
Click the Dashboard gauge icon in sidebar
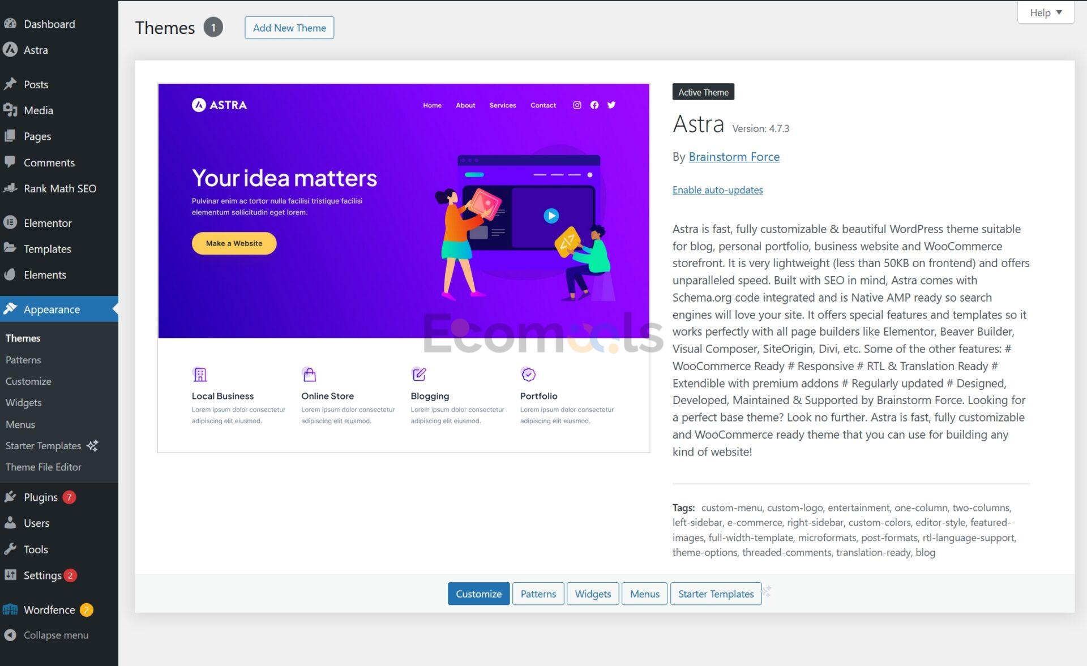(x=10, y=24)
